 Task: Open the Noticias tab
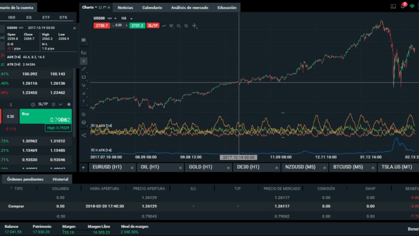[x=125, y=7]
